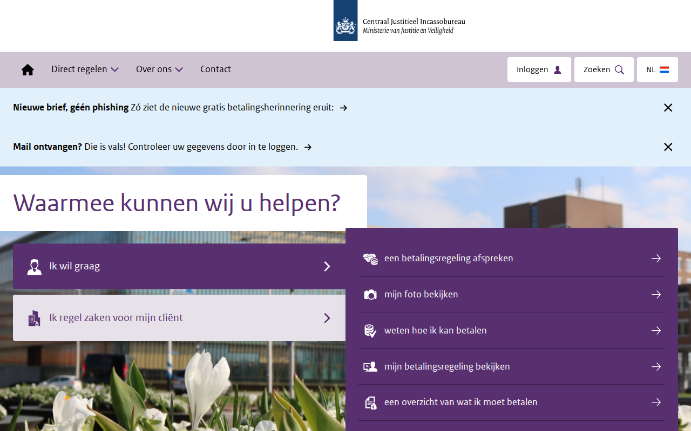The height and width of the screenshot is (431, 691).
Task: Choose mijn foto bekijken
Action: (x=512, y=295)
